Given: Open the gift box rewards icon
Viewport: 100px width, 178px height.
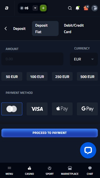Looking at the screenshot, I should (86, 8).
